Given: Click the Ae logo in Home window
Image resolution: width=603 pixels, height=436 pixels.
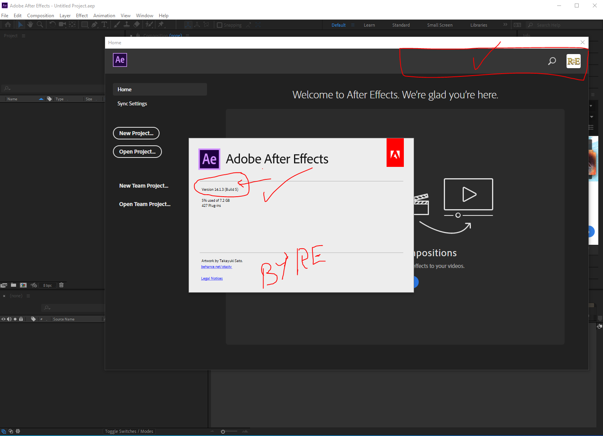Looking at the screenshot, I should (120, 60).
